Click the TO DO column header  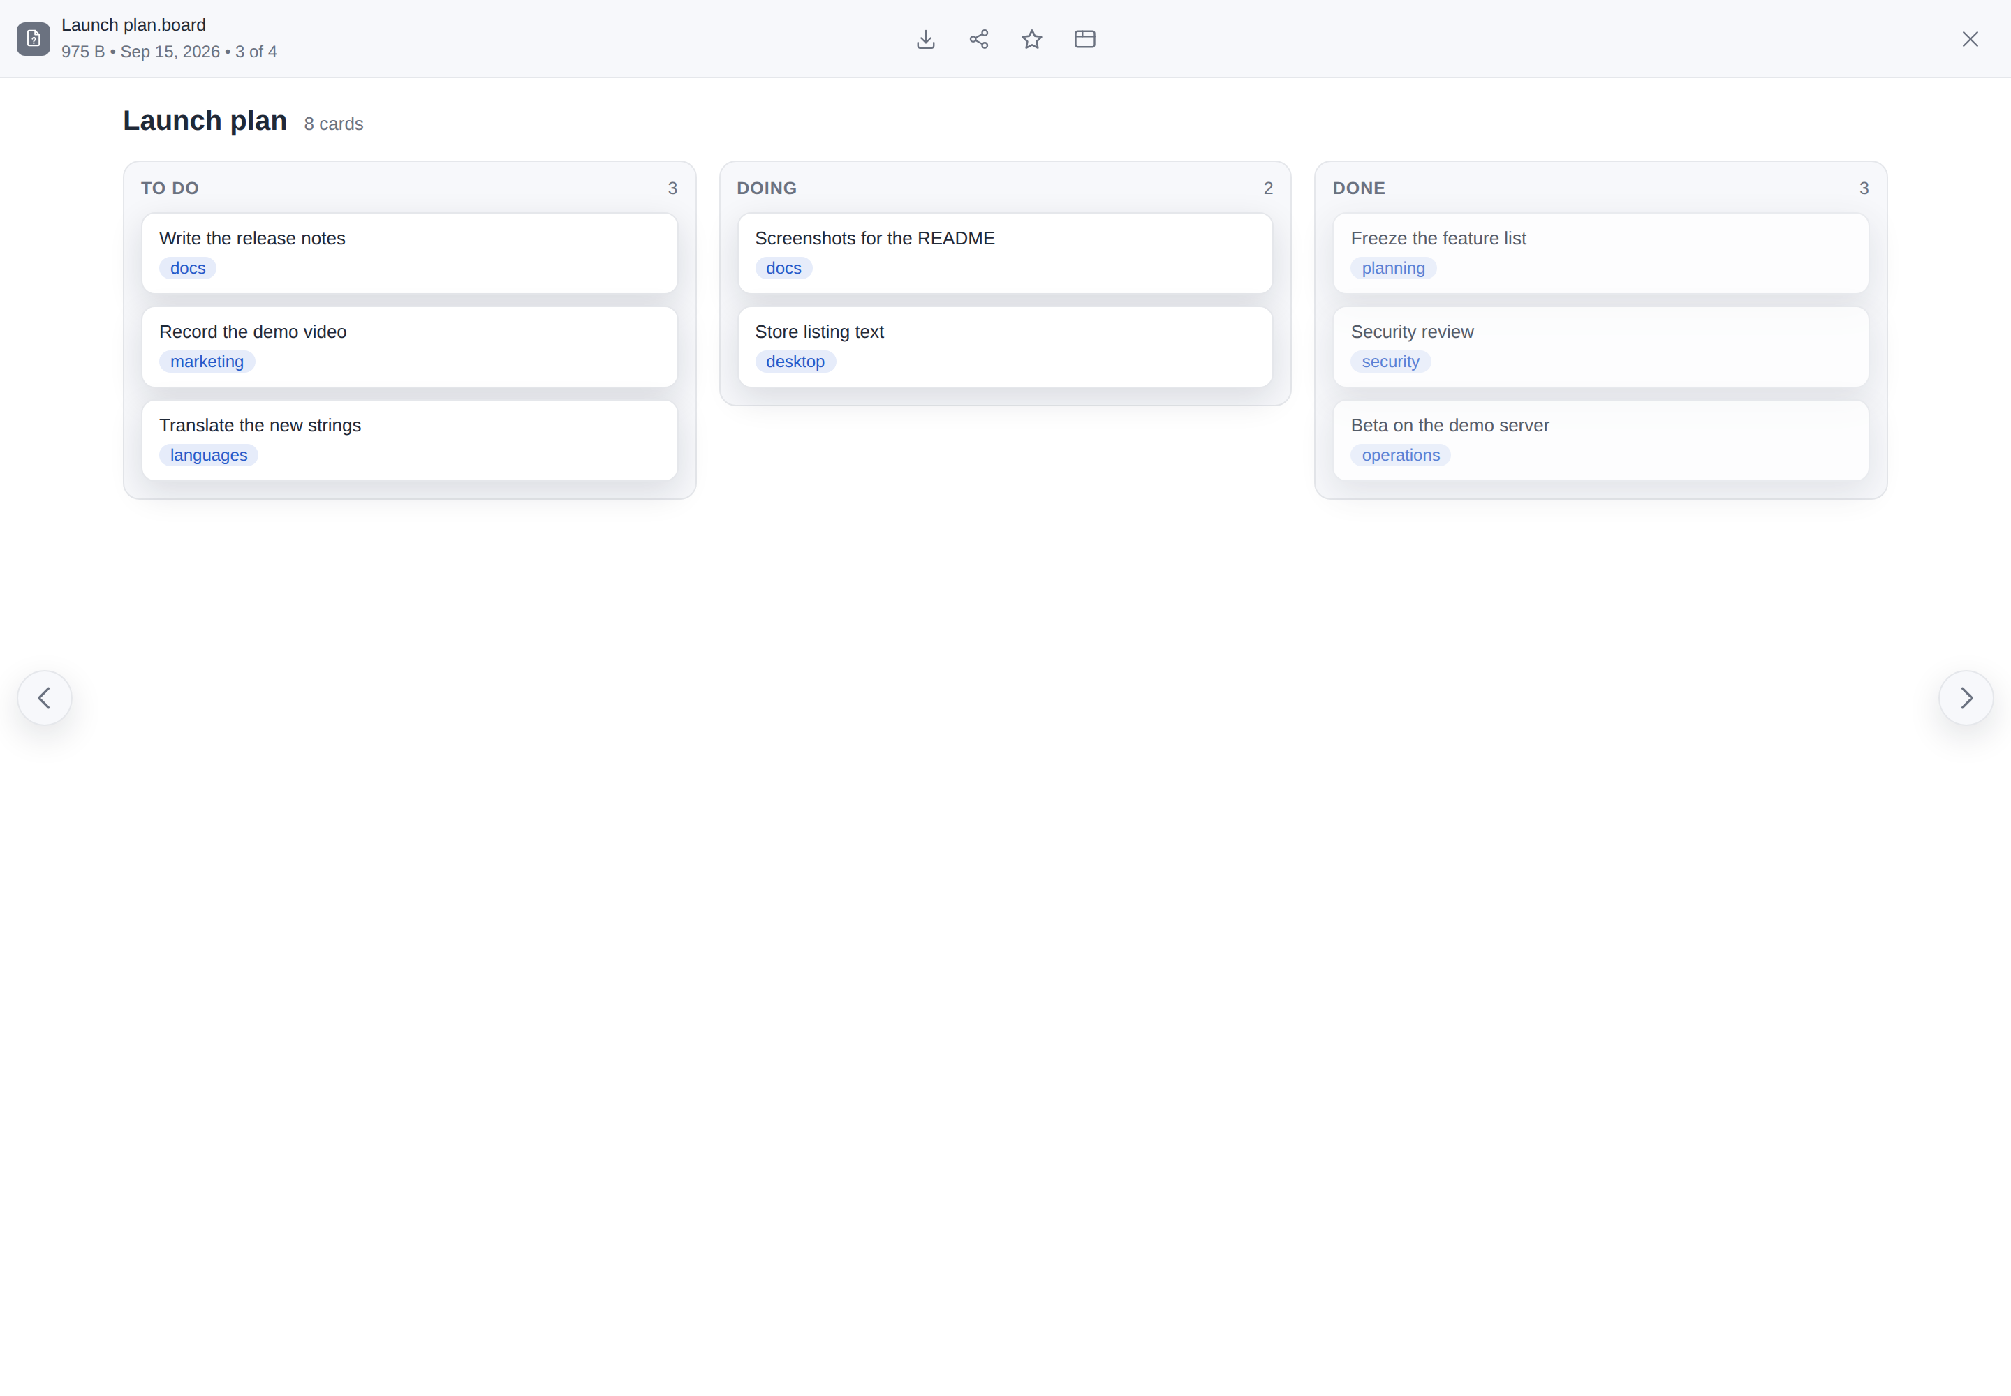[170, 188]
